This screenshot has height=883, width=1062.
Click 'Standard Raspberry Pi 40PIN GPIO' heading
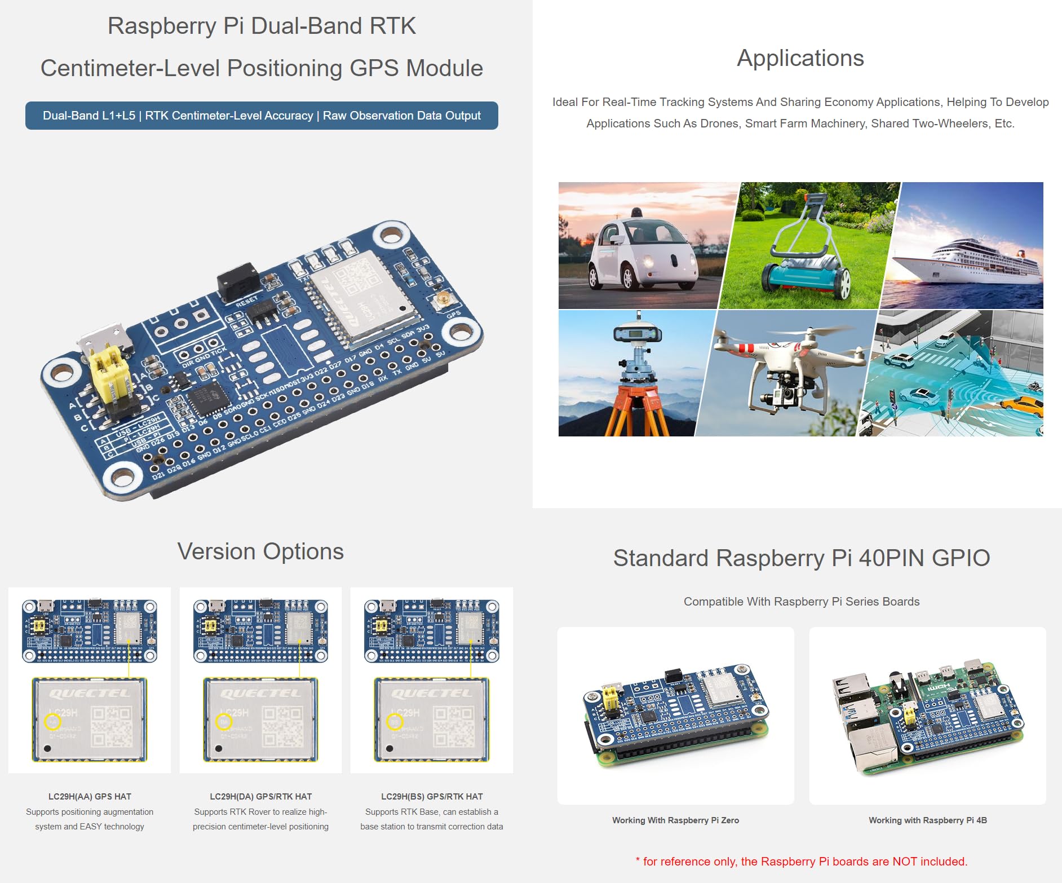(802, 558)
